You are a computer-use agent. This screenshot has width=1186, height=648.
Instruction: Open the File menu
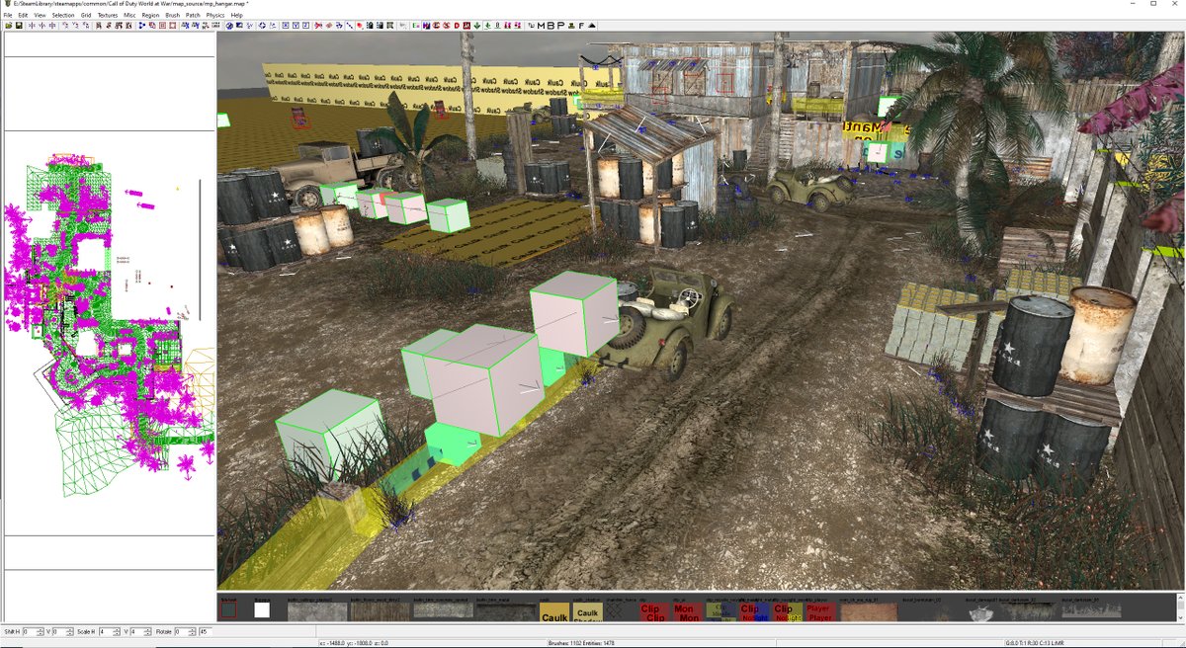8,16
